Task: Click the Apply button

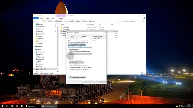Action: 102,82
